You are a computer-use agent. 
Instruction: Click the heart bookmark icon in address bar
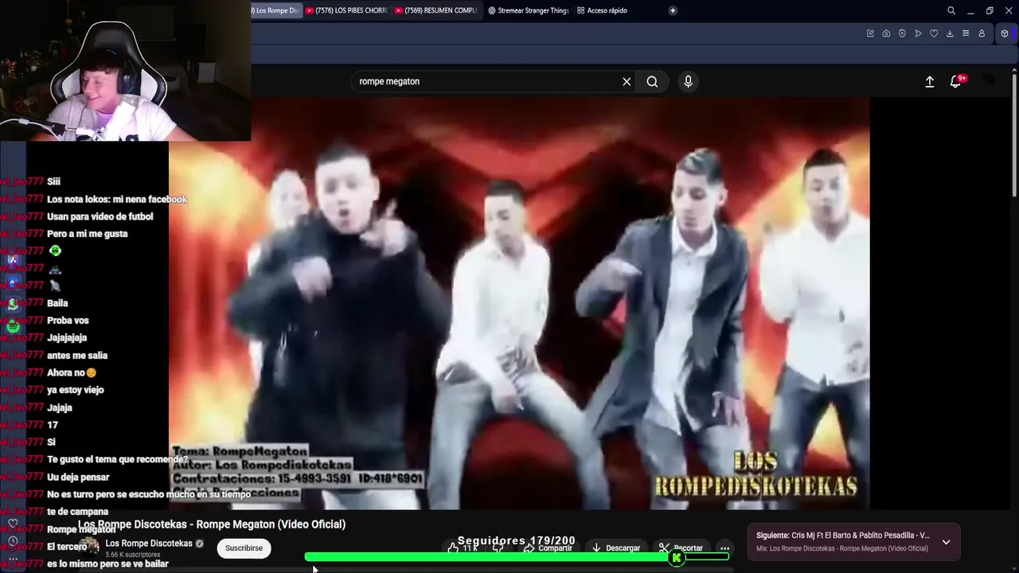coord(934,33)
